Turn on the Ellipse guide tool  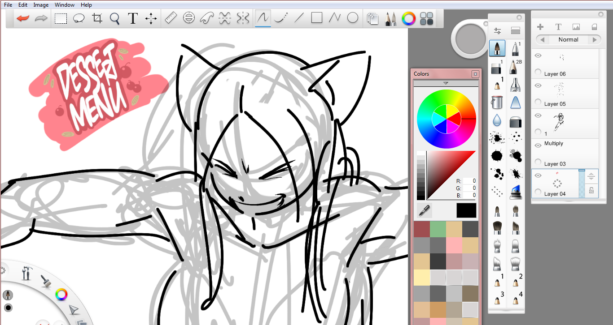click(189, 18)
